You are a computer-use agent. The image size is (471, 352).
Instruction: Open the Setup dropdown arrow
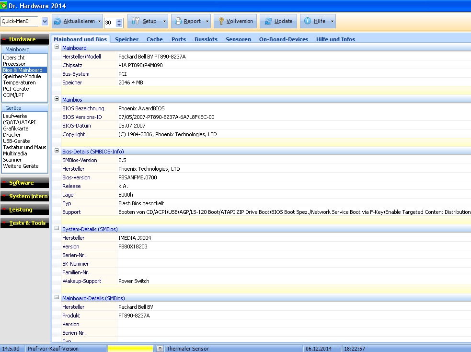click(x=164, y=22)
